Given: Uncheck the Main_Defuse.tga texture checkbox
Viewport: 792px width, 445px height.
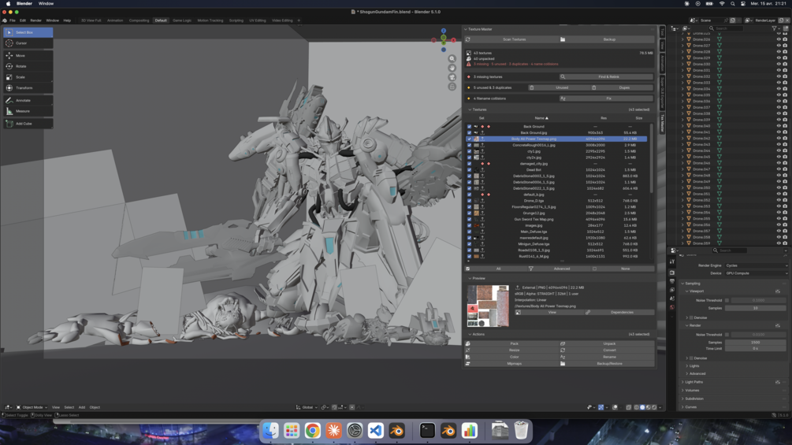Looking at the screenshot, I should (469, 232).
